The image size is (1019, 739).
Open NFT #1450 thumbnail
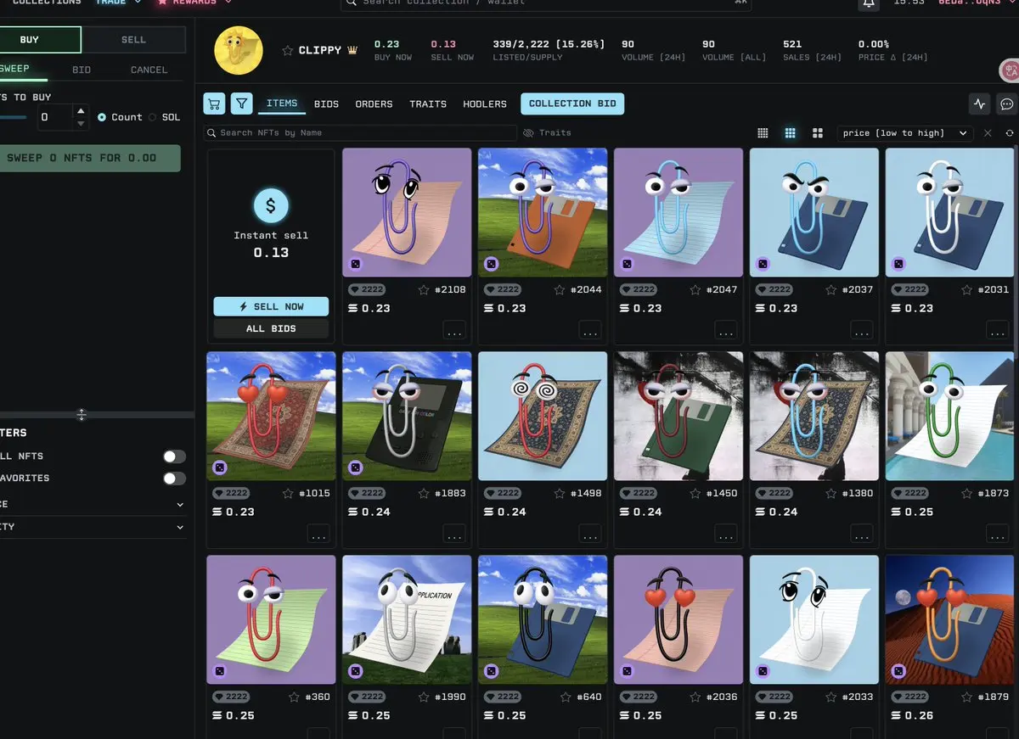[678, 416]
